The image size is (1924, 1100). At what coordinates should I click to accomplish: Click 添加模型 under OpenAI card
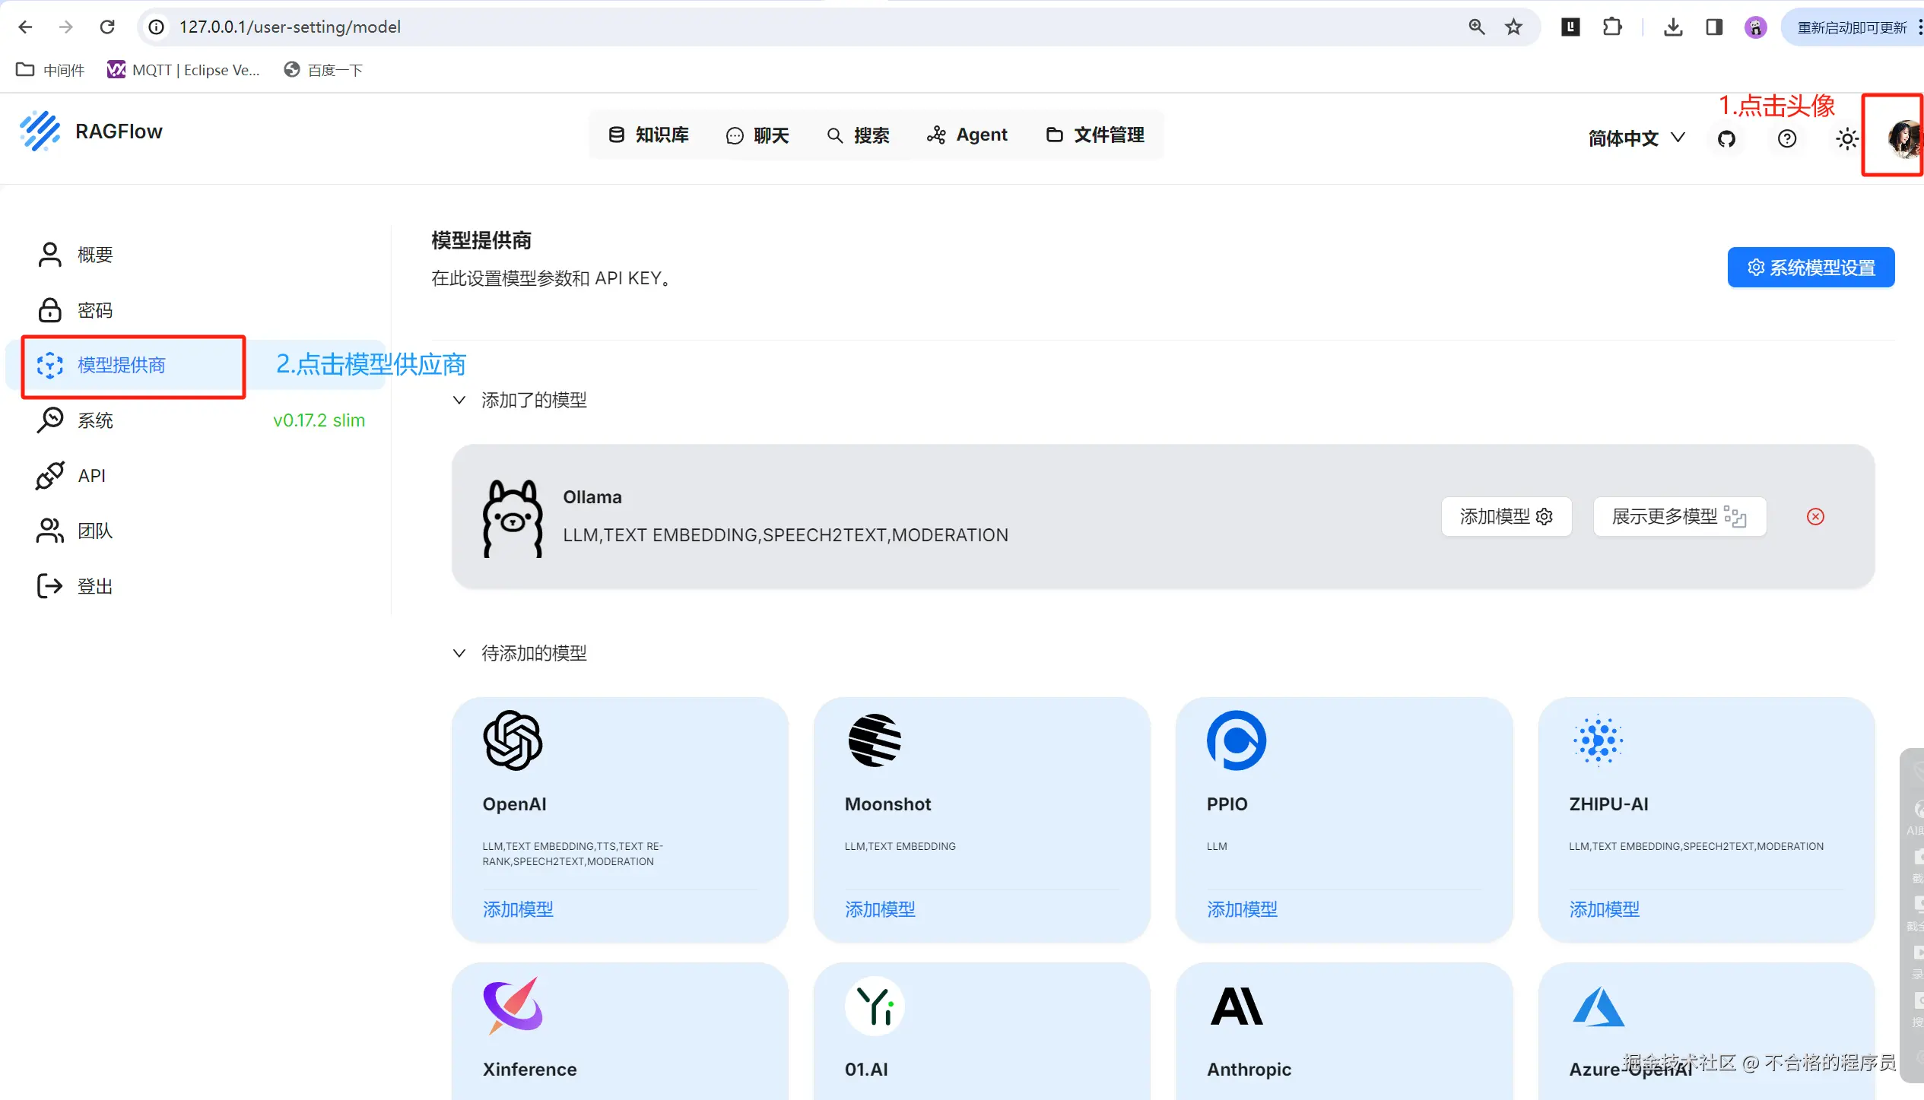pyautogui.click(x=518, y=909)
